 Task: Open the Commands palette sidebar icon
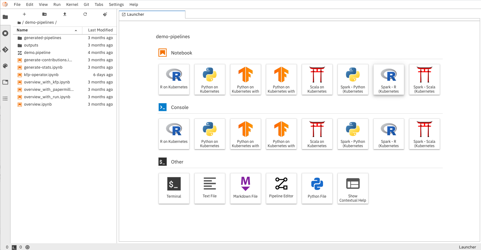coord(5,66)
